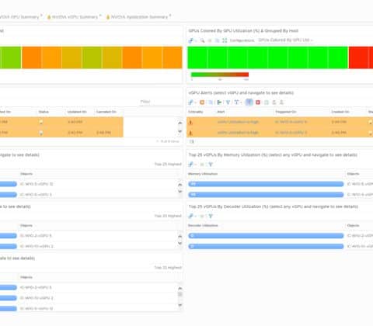Click the fit-to-view icon in GPU heatmap toolbar

(225, 40)
